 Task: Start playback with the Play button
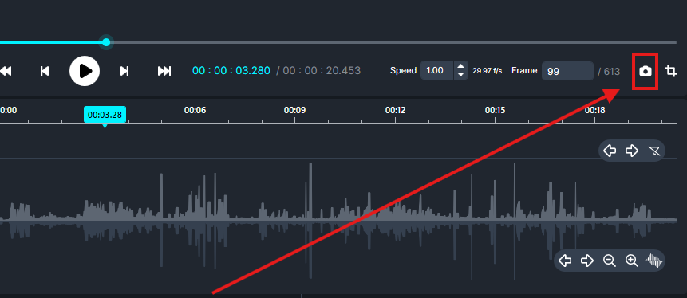(x=85, y=71)
